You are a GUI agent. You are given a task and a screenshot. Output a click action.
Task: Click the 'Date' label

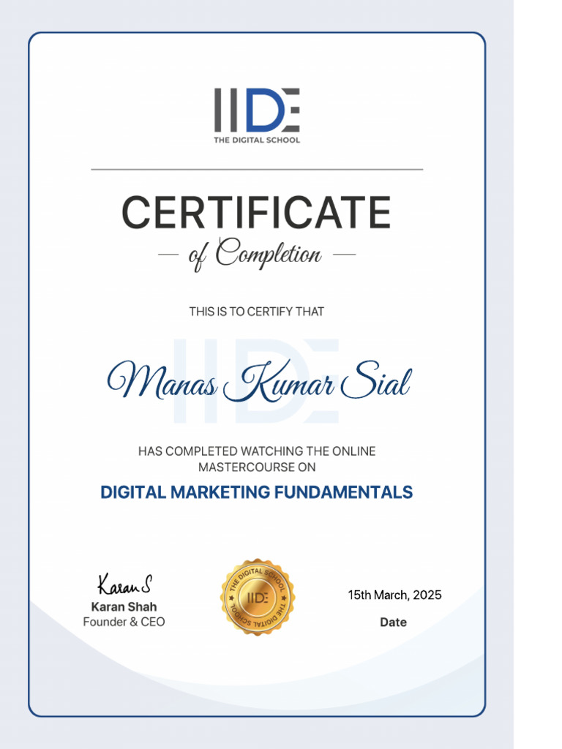pos(393,622)
